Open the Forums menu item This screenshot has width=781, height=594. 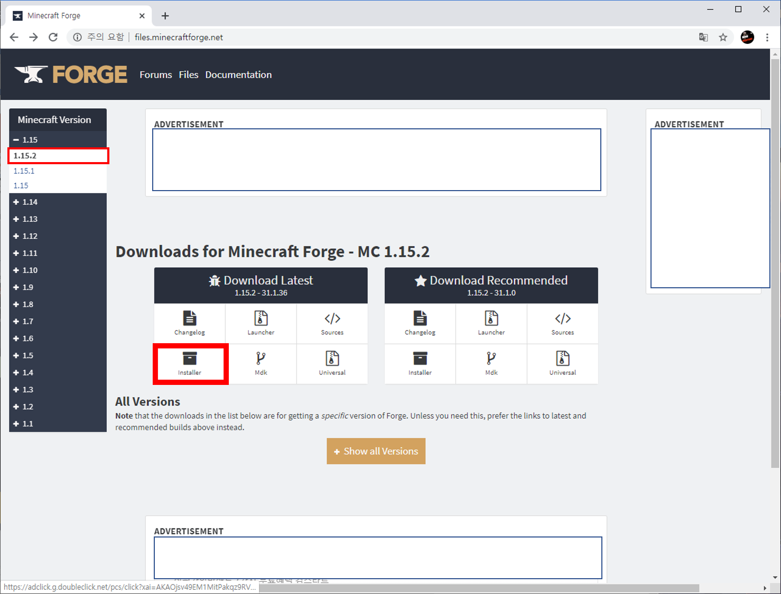pyautogui.click(x=156, y=75)
